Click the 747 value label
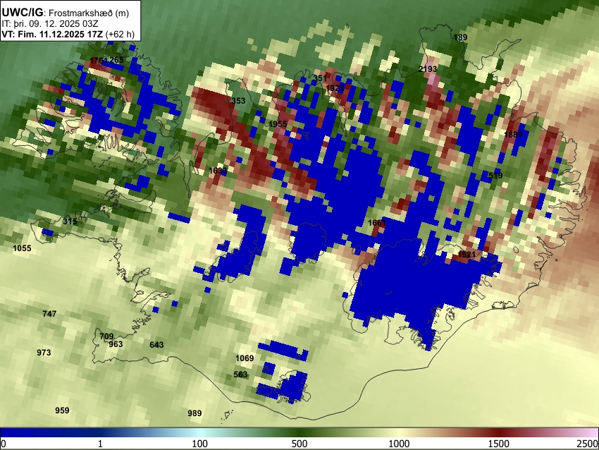The width and height of the screenshot is (599, 450). pyautogui.click(x=49, y=313)
